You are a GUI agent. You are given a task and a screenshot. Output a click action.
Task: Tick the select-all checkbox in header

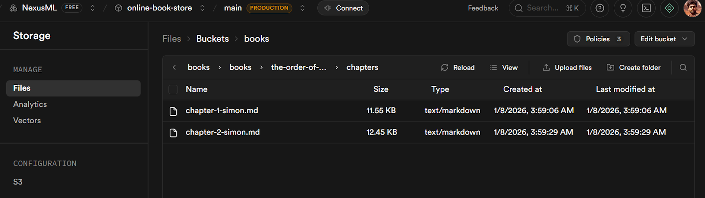coord(173,89)
